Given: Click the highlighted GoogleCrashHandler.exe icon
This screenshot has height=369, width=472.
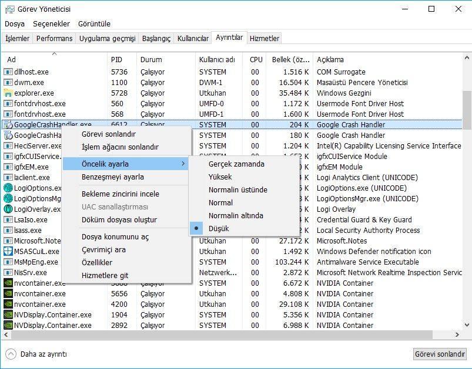Looking at the screenshot, I should (8, 125).
